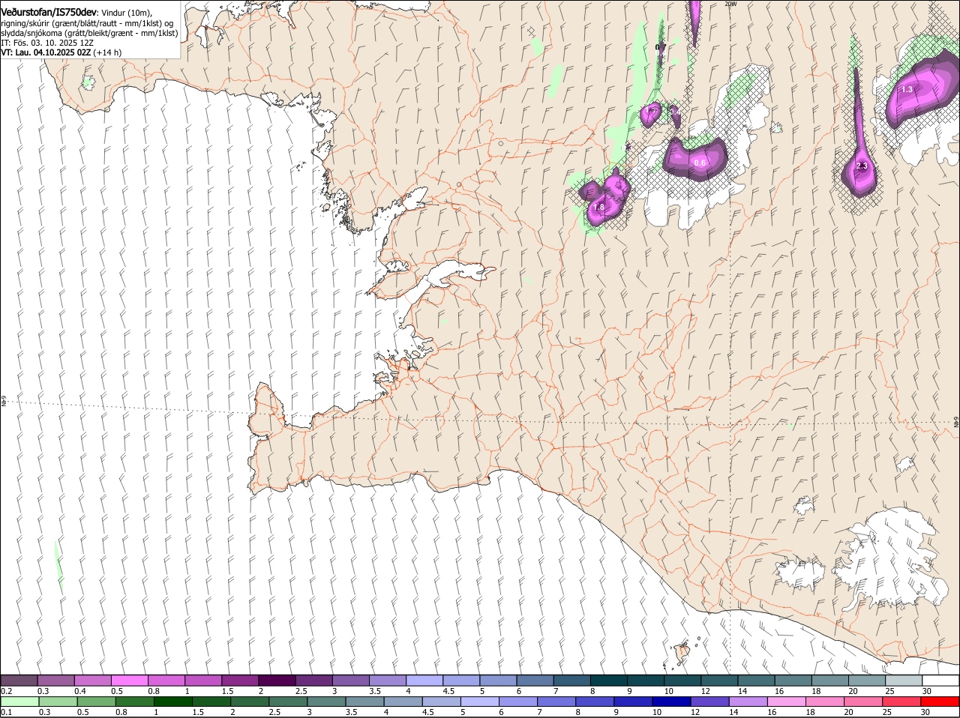The height and width of the screenshot is (718, 960).
Task: Click the medium green 0.5 swatch in the rain scale
Action: tap(96, 702)
